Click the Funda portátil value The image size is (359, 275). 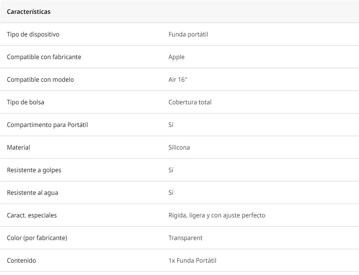click(x=188, y=35)
